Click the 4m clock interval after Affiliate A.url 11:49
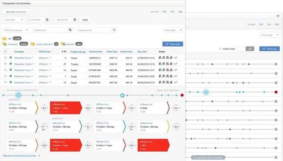Image resolution: width=283 pixels, height=161 pixels. pos(44,108)
